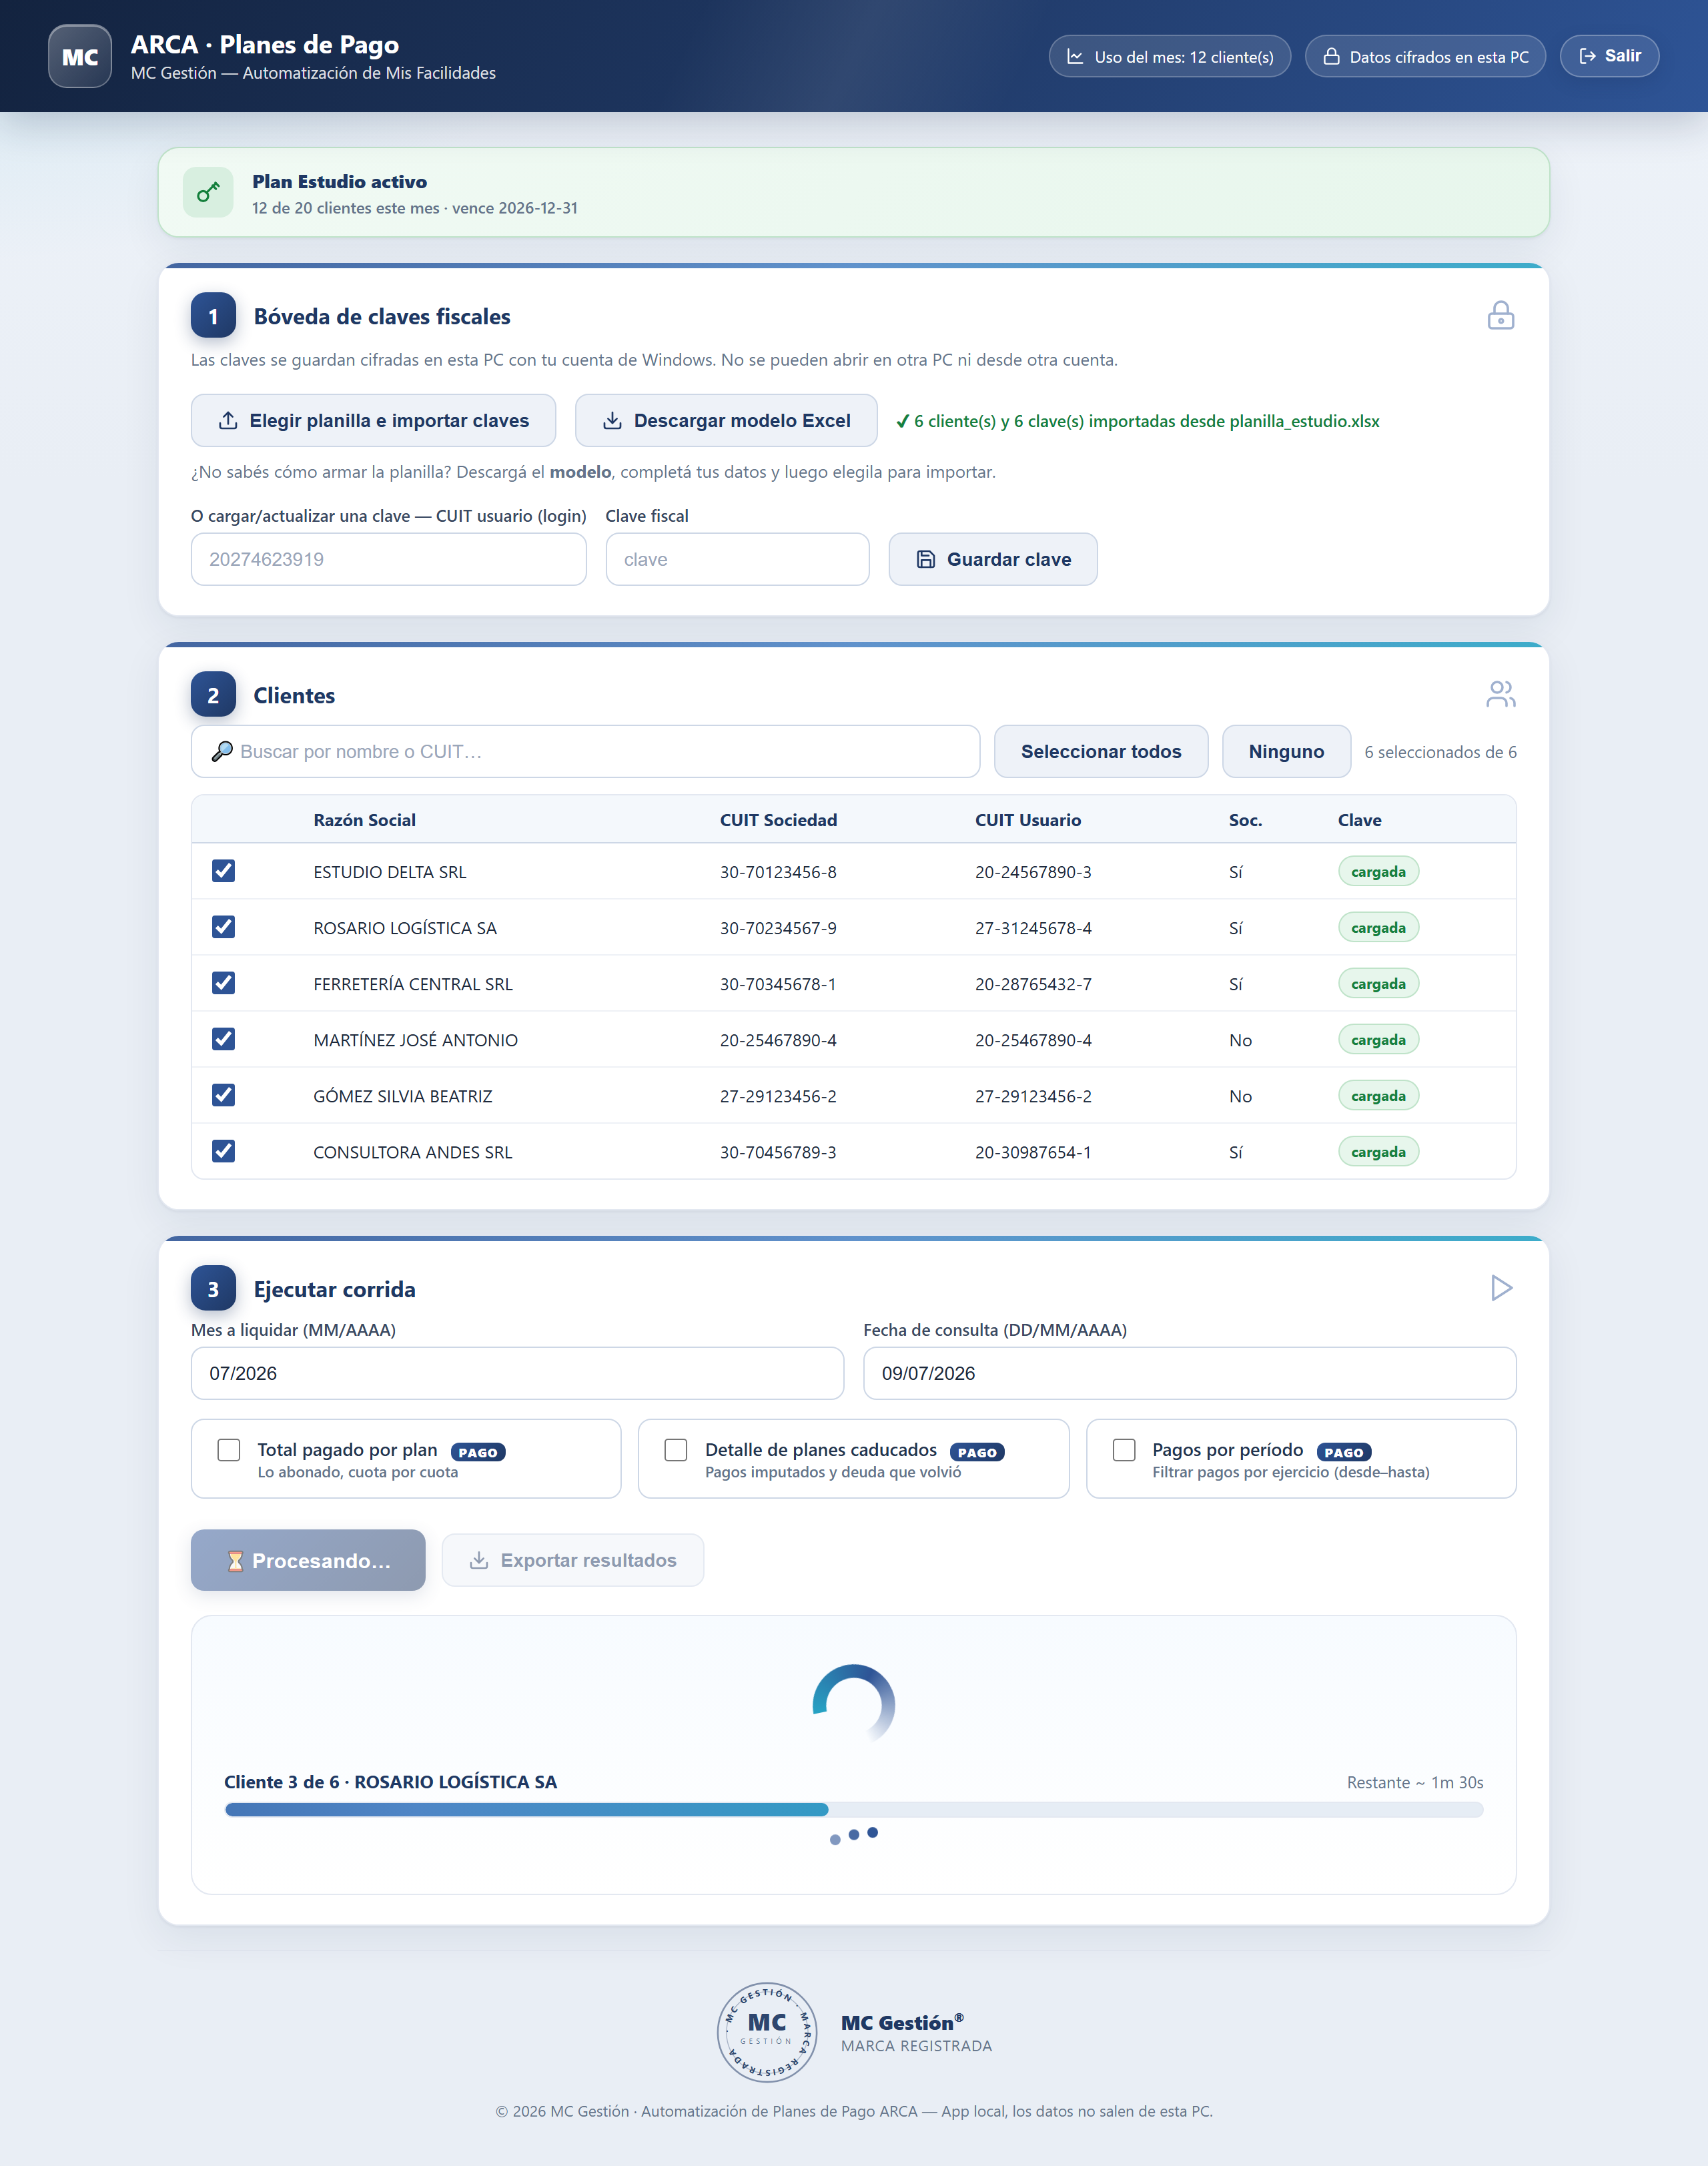Viewport: 1708px width, 2166px height.
Task: Click the upload icon on Elegir planilla
Action: 228,421
